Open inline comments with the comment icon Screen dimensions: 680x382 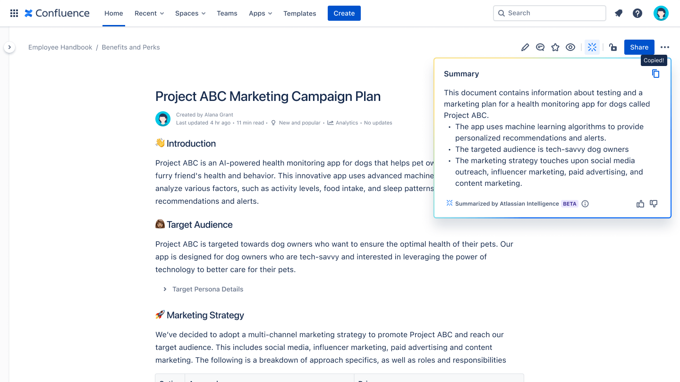coord(540,47)
